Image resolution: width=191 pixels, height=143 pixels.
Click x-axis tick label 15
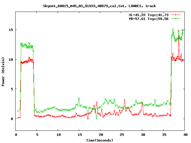coord(80,135)
